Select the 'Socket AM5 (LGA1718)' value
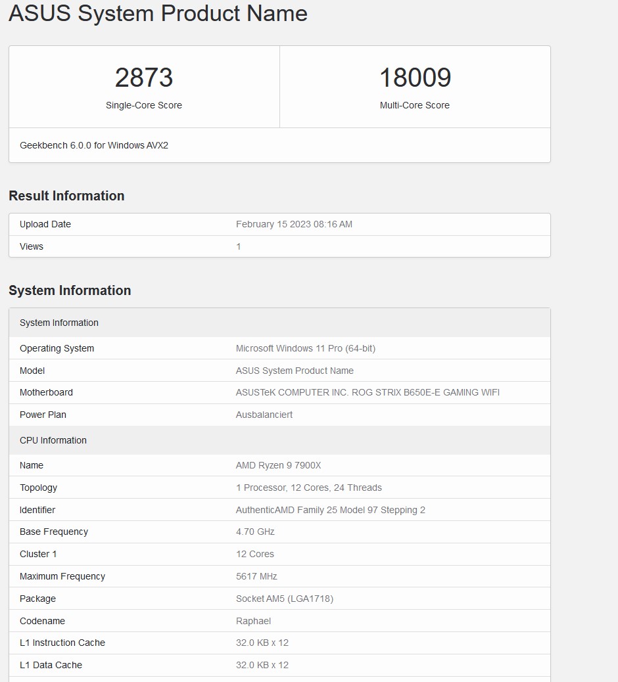Screen dimensions: 618x682 (x=285, y=599)
